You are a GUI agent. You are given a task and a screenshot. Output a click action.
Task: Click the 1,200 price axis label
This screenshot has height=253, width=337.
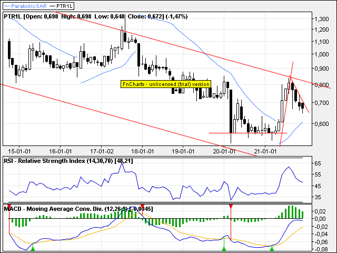(x=322, y=30)
